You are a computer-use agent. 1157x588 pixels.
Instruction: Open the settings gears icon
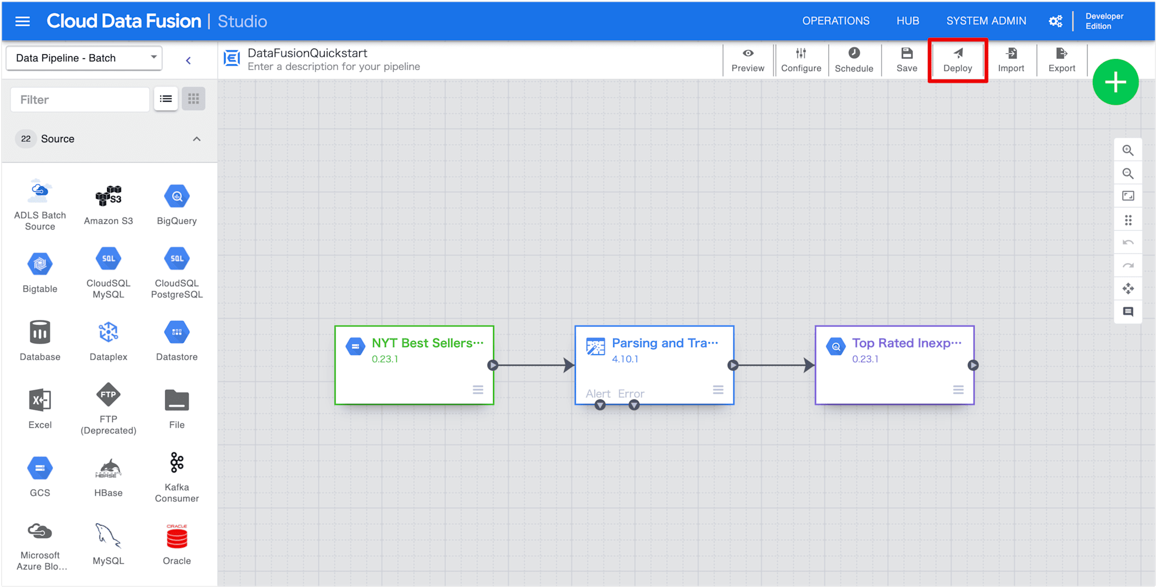1056,21
